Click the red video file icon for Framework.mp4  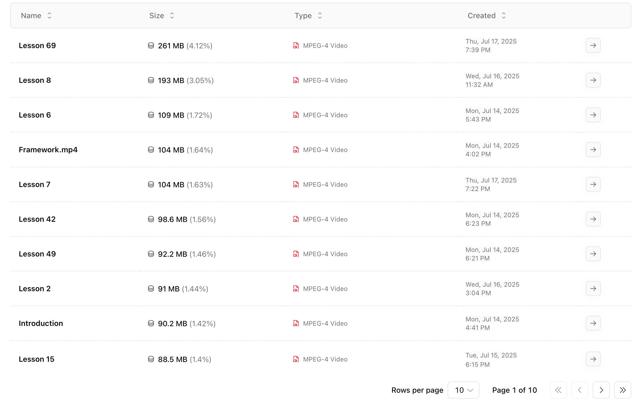tap(296, 150)
